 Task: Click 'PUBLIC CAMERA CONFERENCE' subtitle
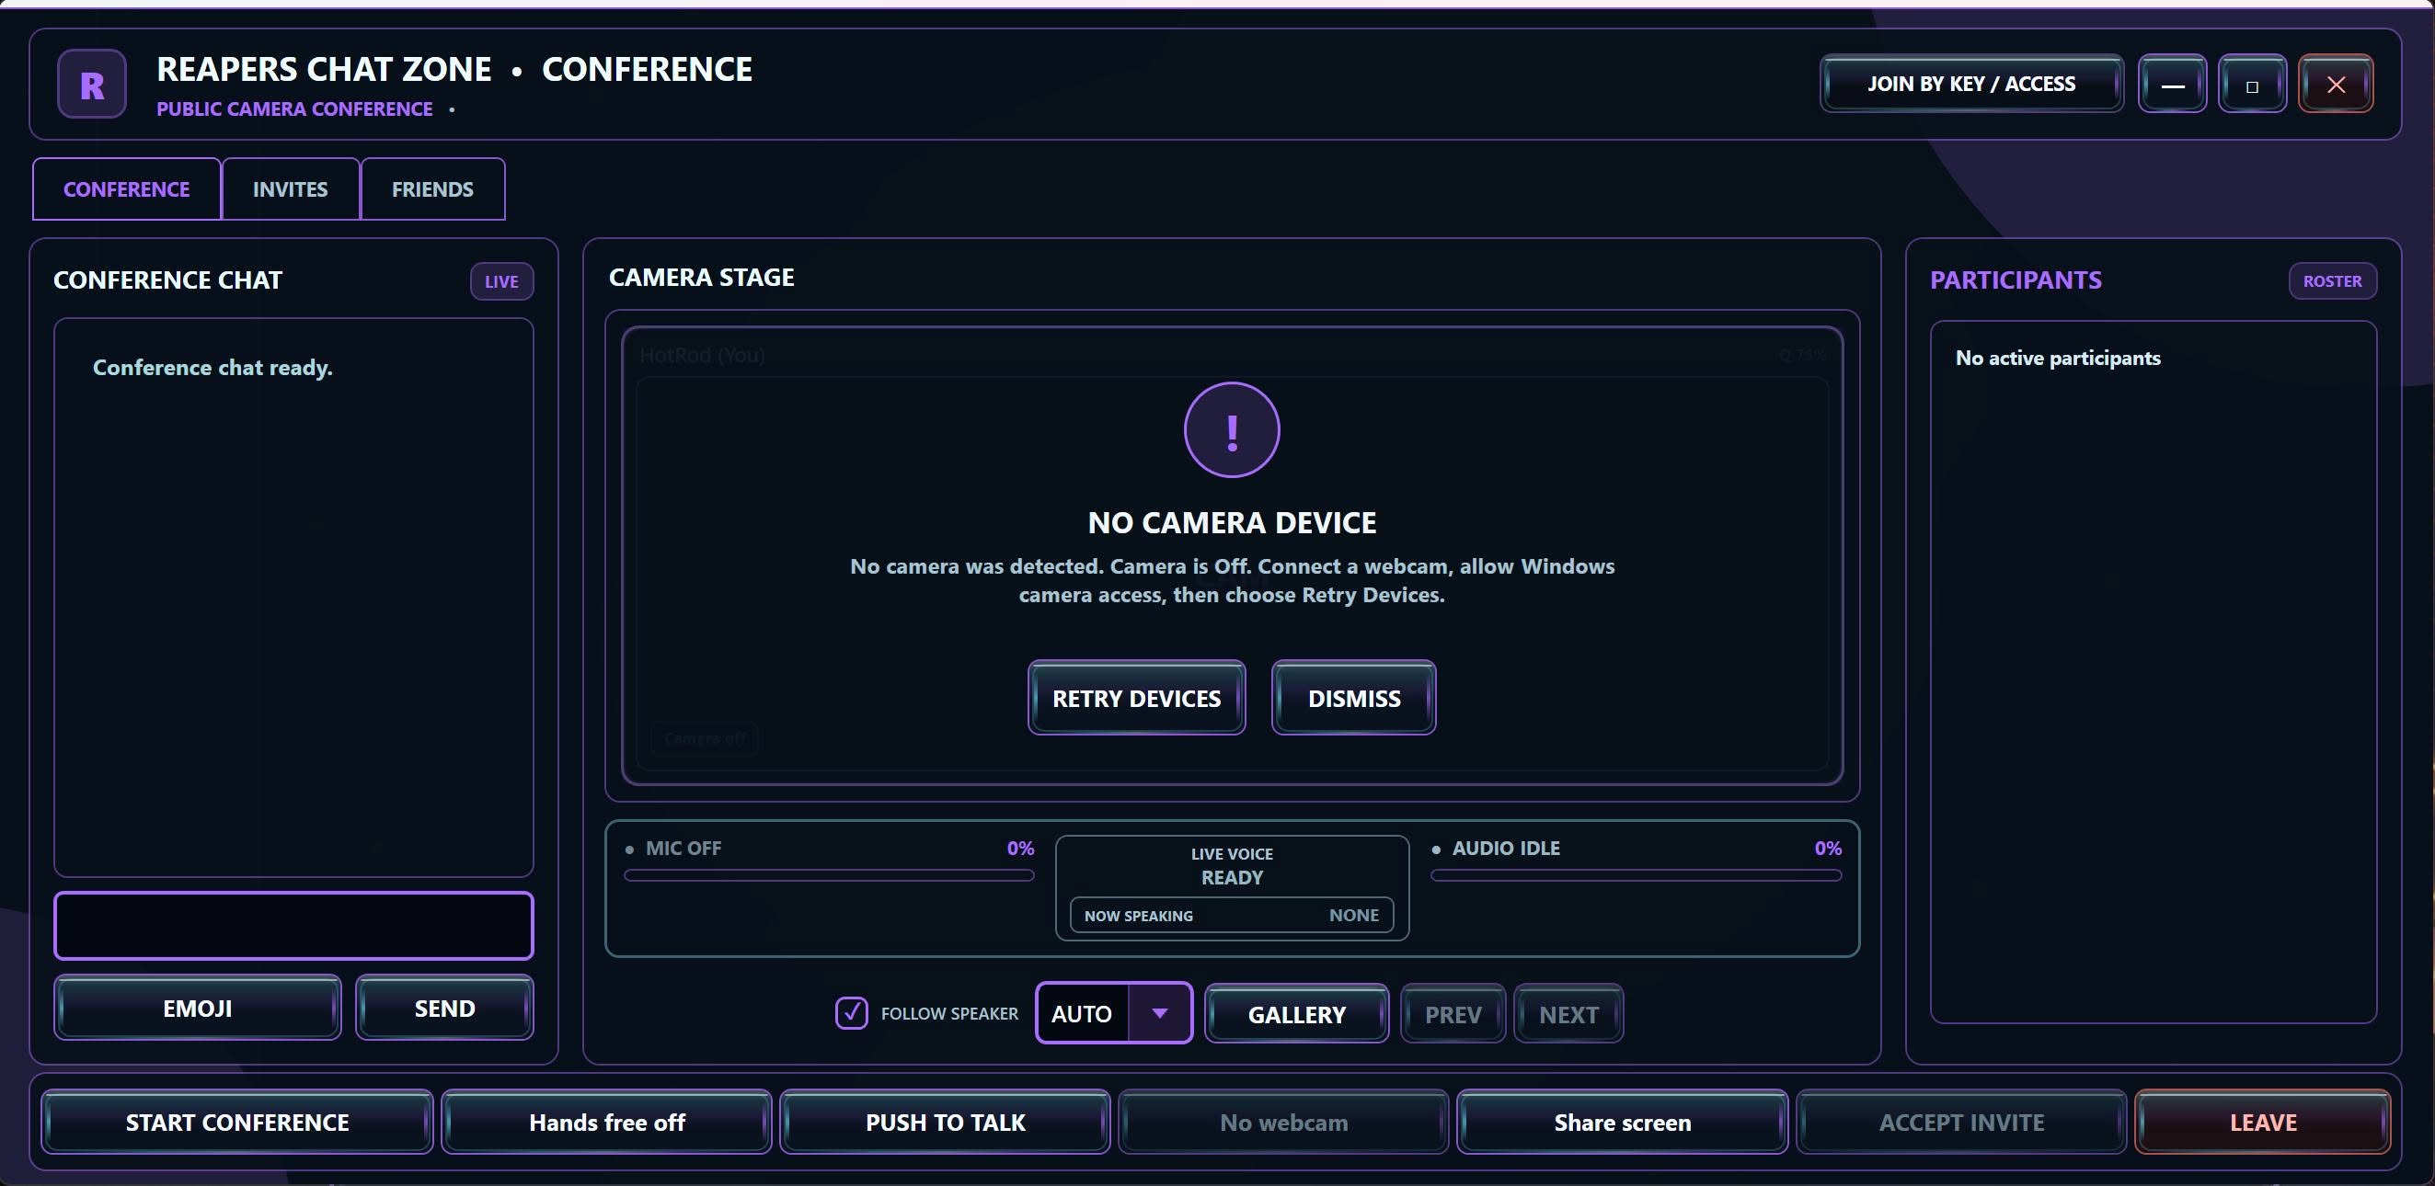pyautogui.click(x=294, y=108)
